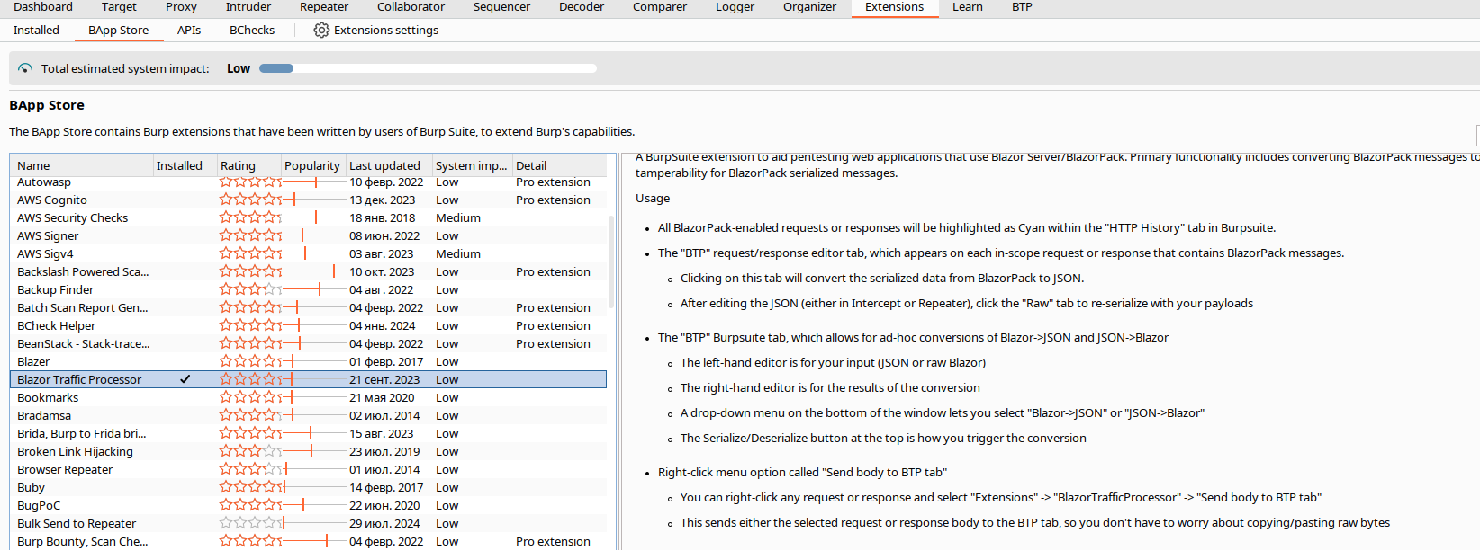Click the star rating of Bulk Send to Repeater

pos(250,523)
